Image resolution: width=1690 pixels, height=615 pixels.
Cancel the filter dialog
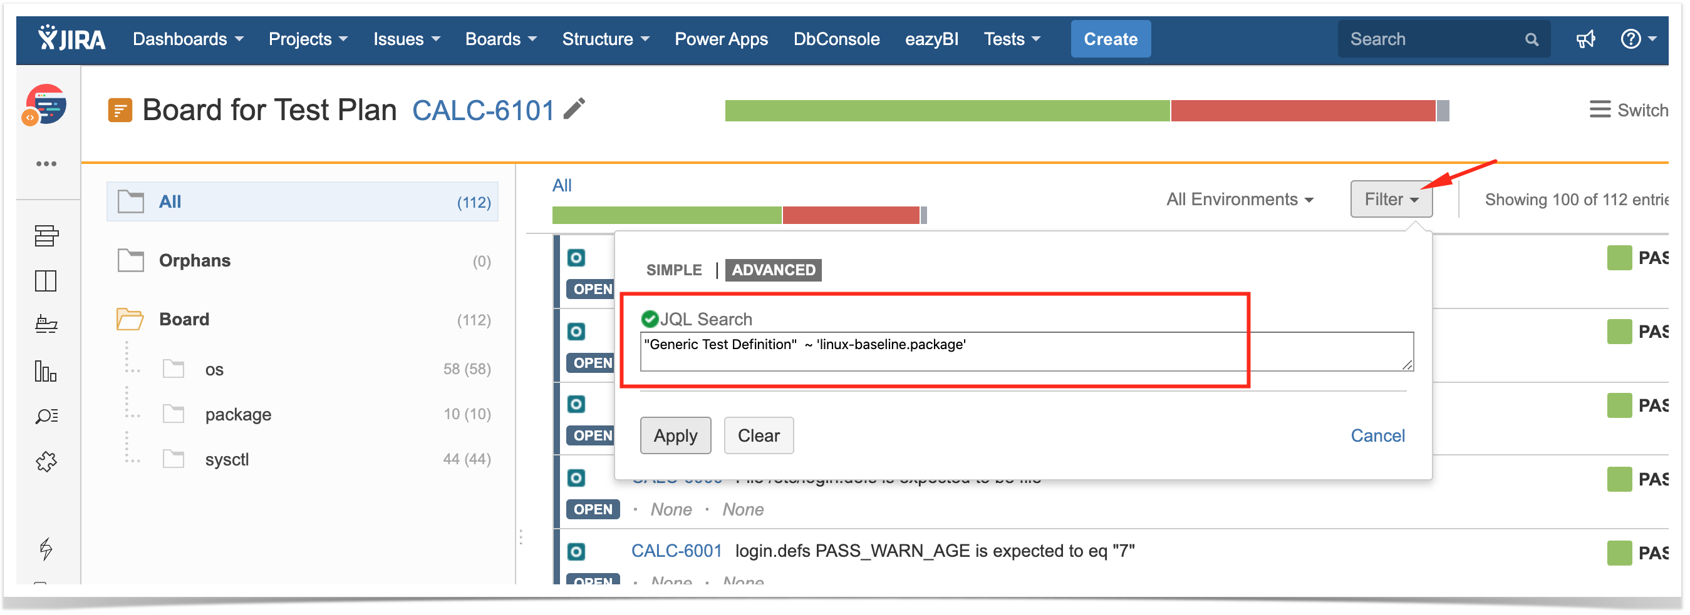[x=1377, y=436]
